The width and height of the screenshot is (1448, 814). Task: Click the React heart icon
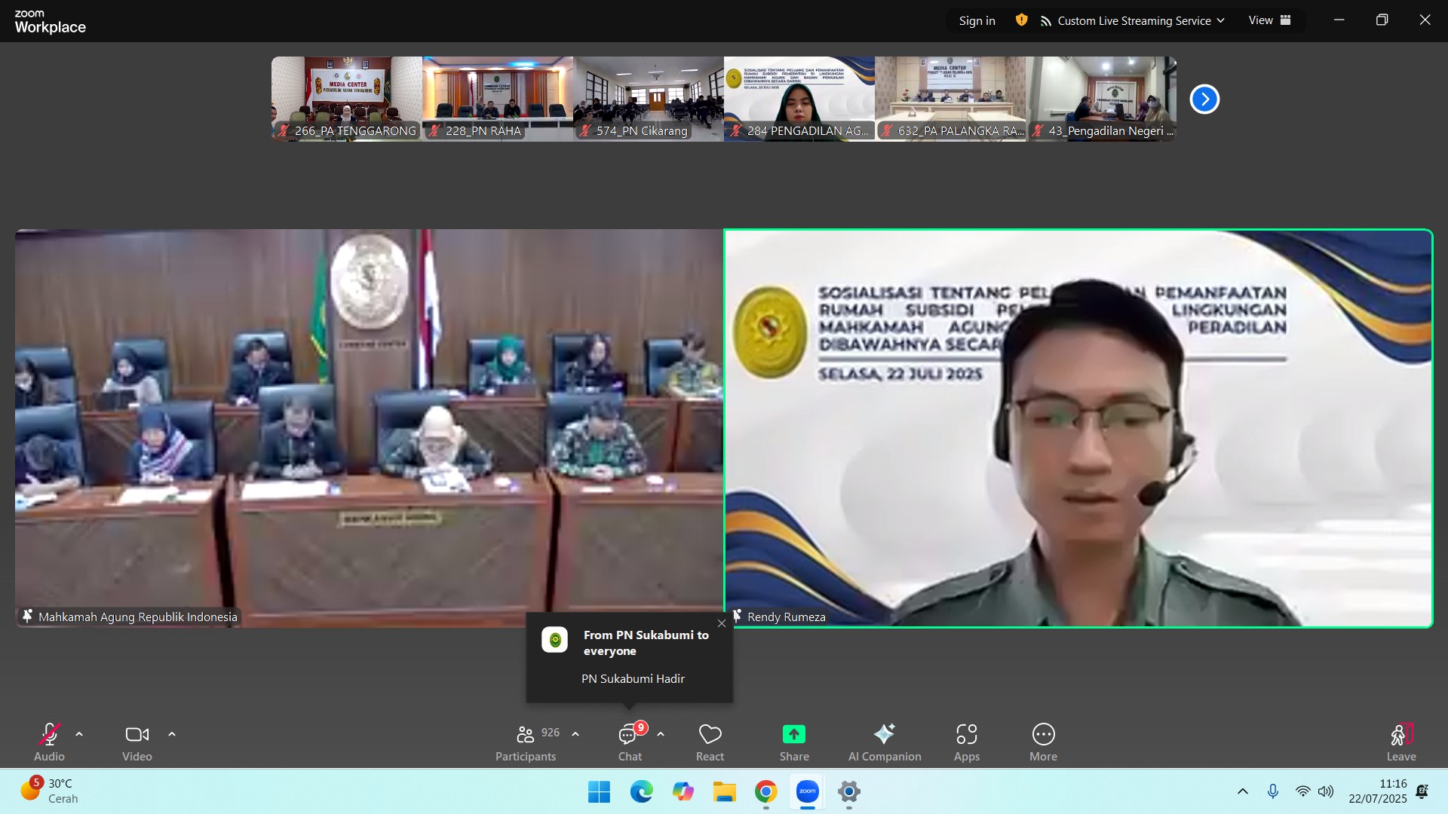pyautogui.click(x=710, y=742)
